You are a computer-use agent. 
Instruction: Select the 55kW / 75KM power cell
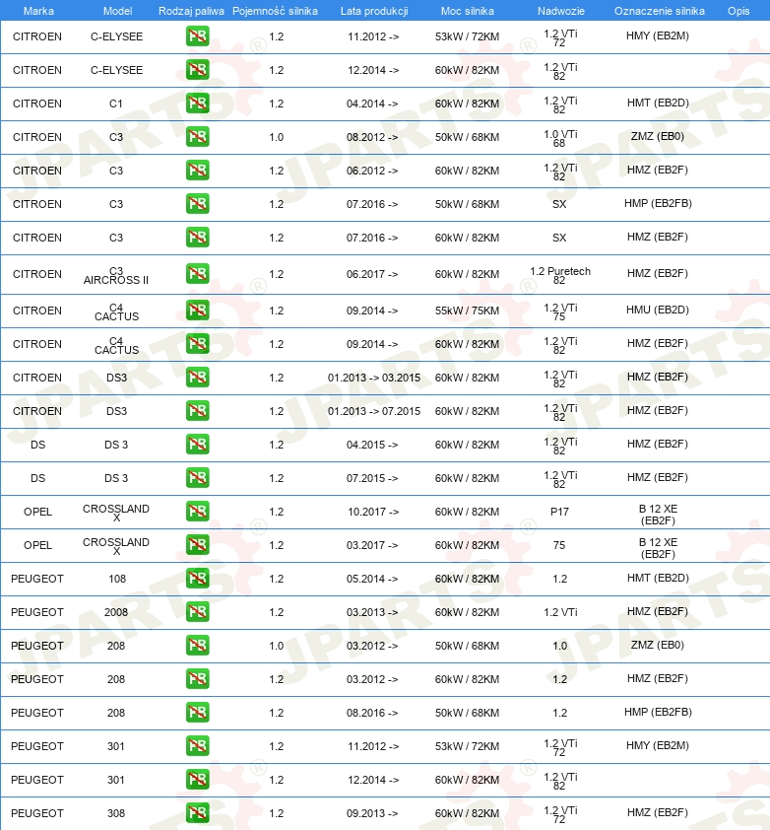(x=467, y=311)
